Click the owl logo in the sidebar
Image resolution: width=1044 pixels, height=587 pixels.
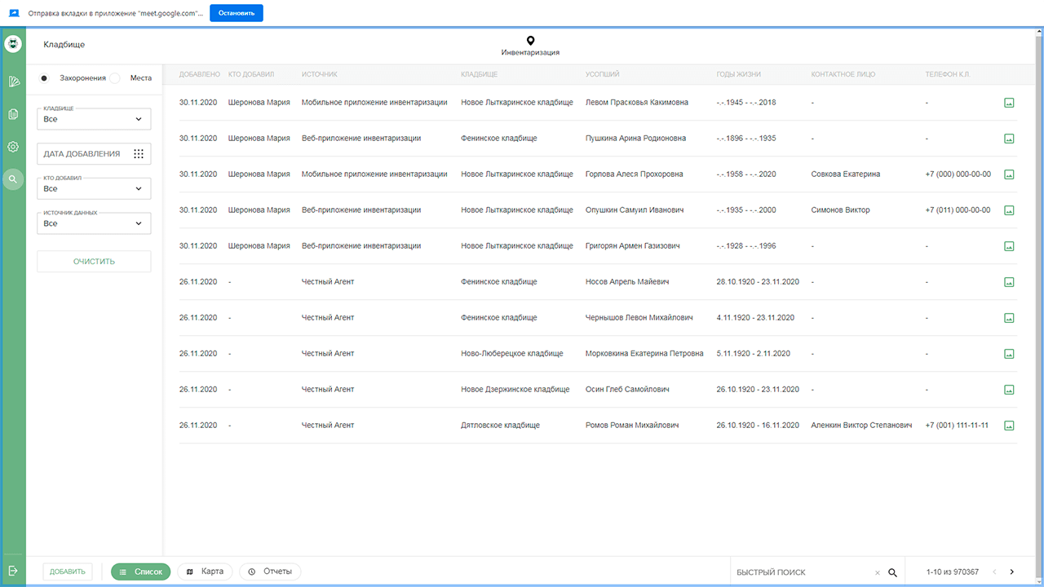[x=13, y=44]
